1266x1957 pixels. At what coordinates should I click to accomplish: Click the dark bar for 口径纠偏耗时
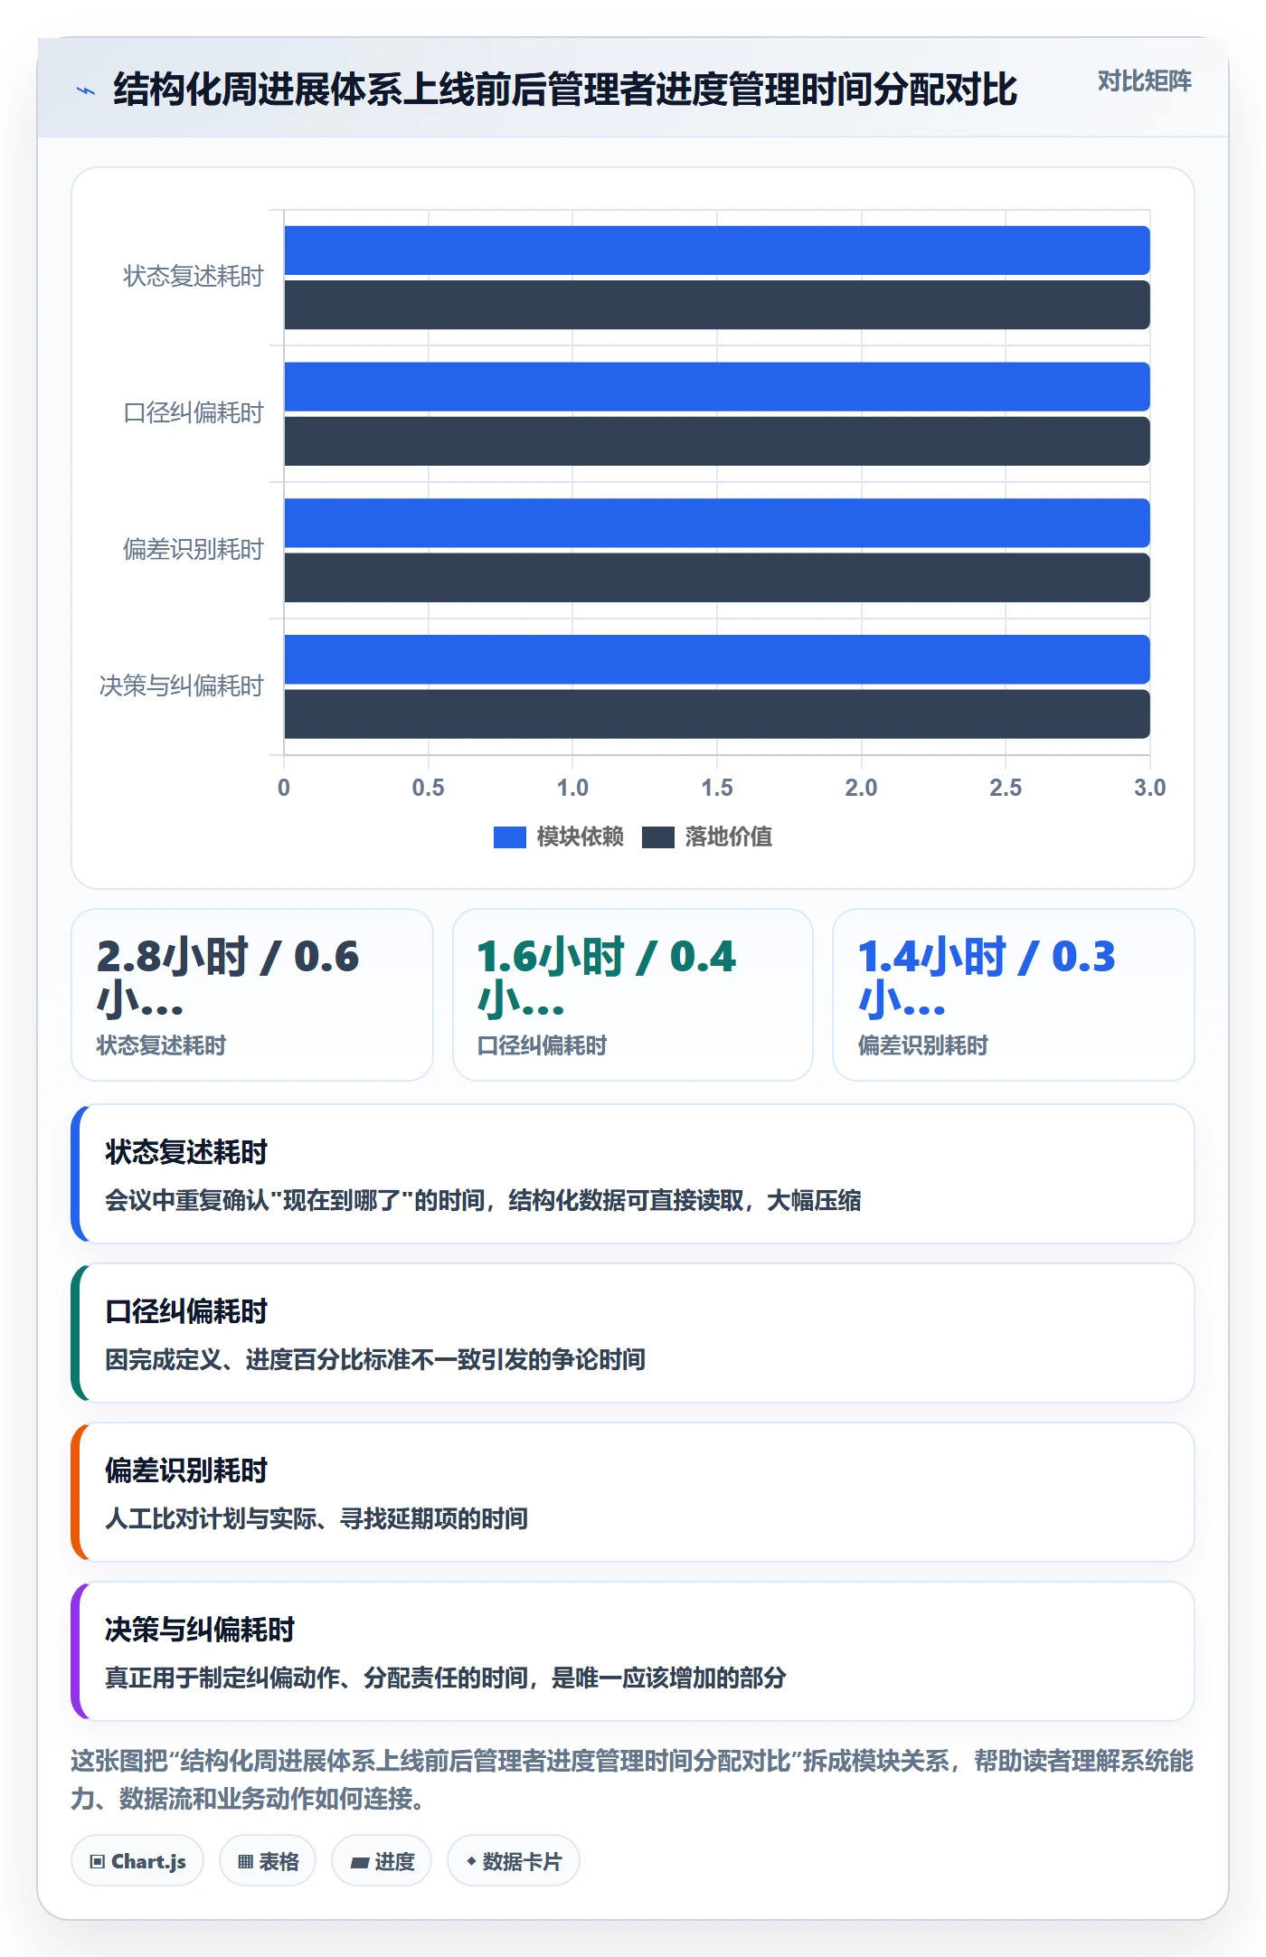point(717,441)
